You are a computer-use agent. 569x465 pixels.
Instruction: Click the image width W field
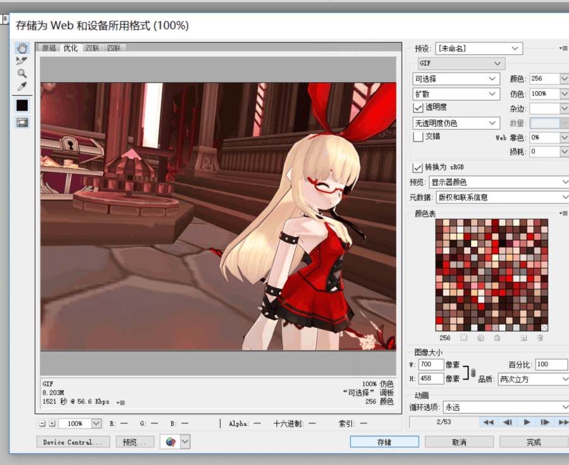(431, 365)
